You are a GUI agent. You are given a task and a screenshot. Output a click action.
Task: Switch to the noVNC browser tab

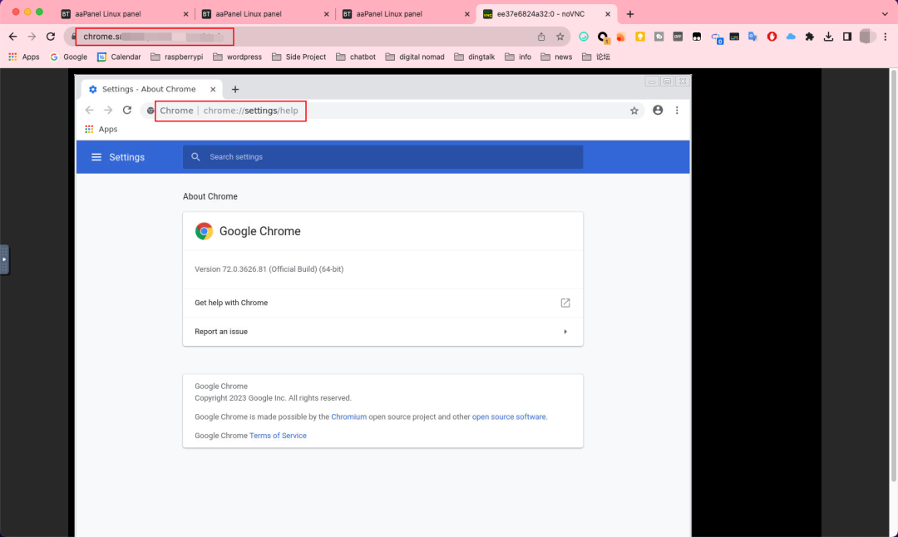click(540, 13)
